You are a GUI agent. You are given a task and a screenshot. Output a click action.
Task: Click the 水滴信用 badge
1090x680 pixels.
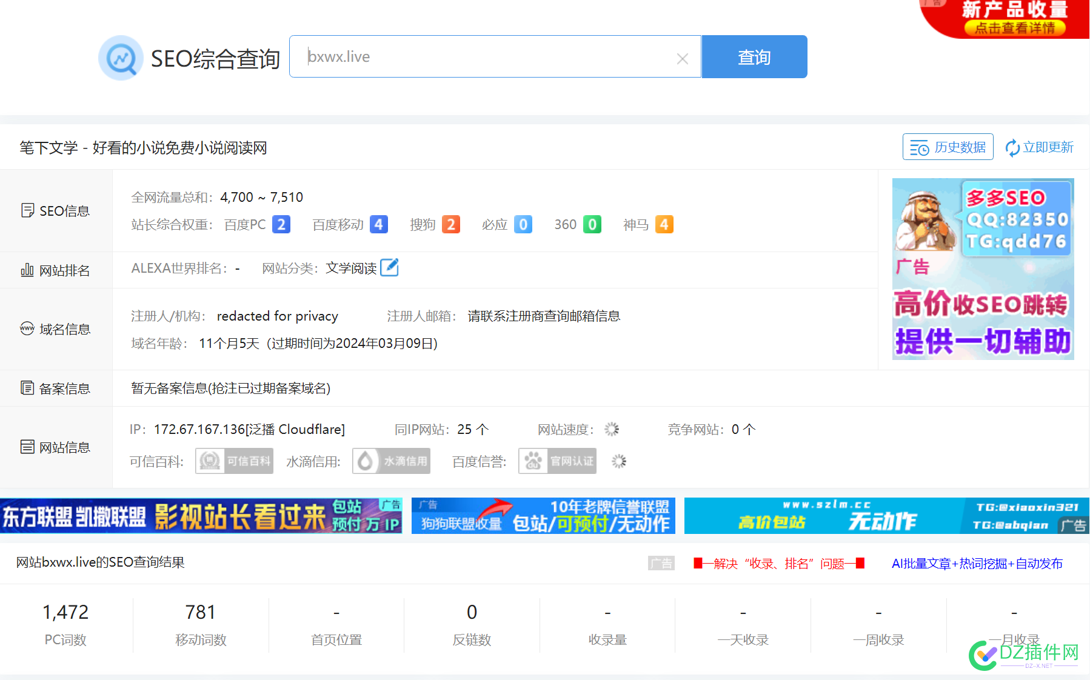point(391,461)
